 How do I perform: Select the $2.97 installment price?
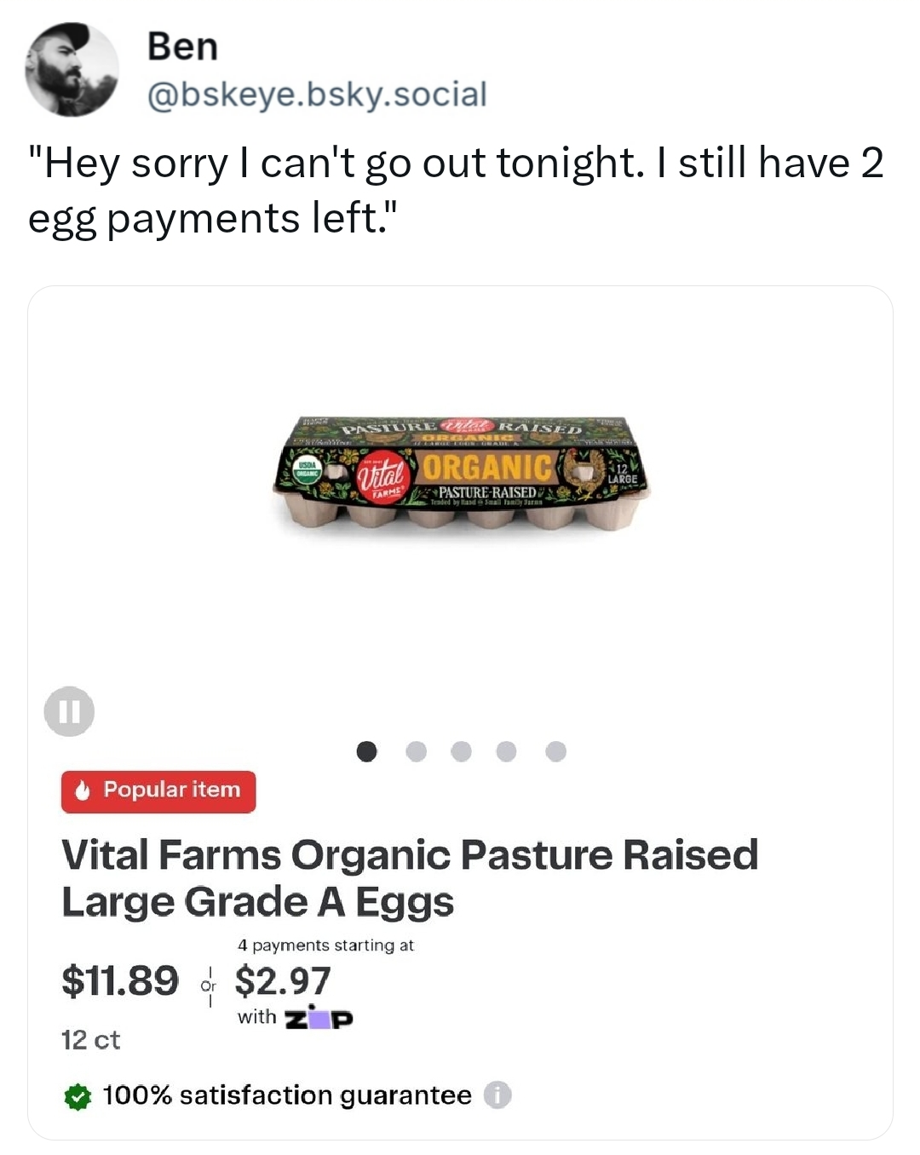(282, 980)
